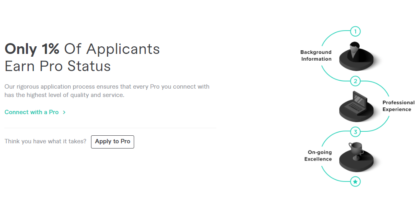Click the horizontal divider above Apply
Image resolution: width=420 pixels, height=198 pixels.
click(110, 128)
